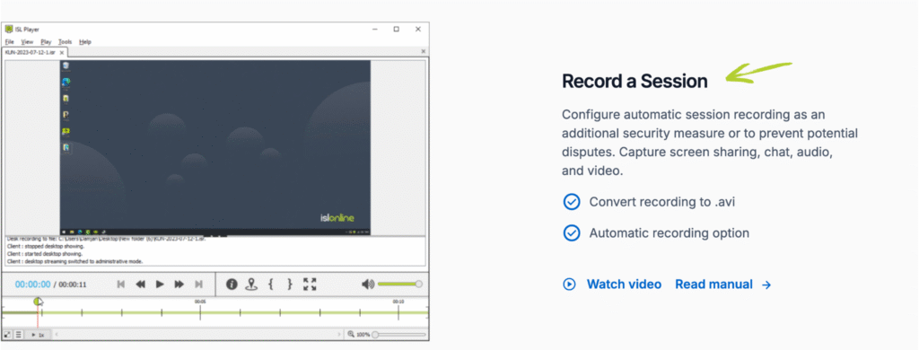This screenshot has height=350, width=919.
Task: Click the log line about administrative mode
Action: tap(74, 261)
